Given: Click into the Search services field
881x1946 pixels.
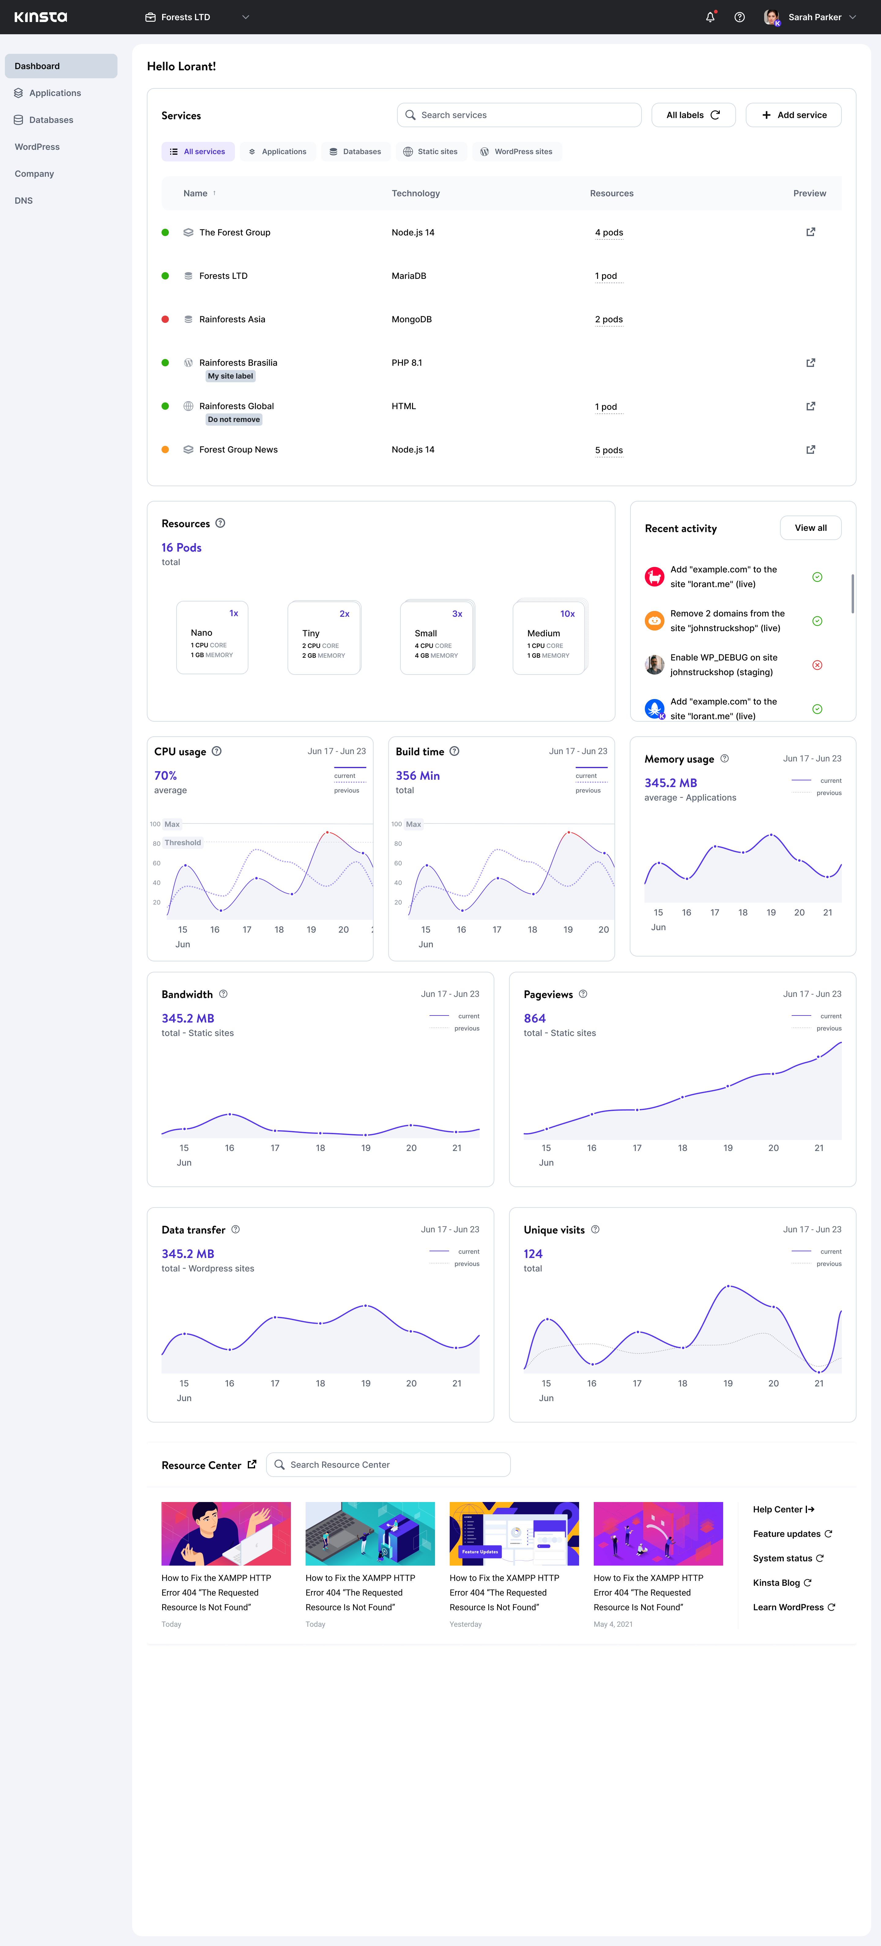Looking at the screenshot, I should tap(519, 115).
